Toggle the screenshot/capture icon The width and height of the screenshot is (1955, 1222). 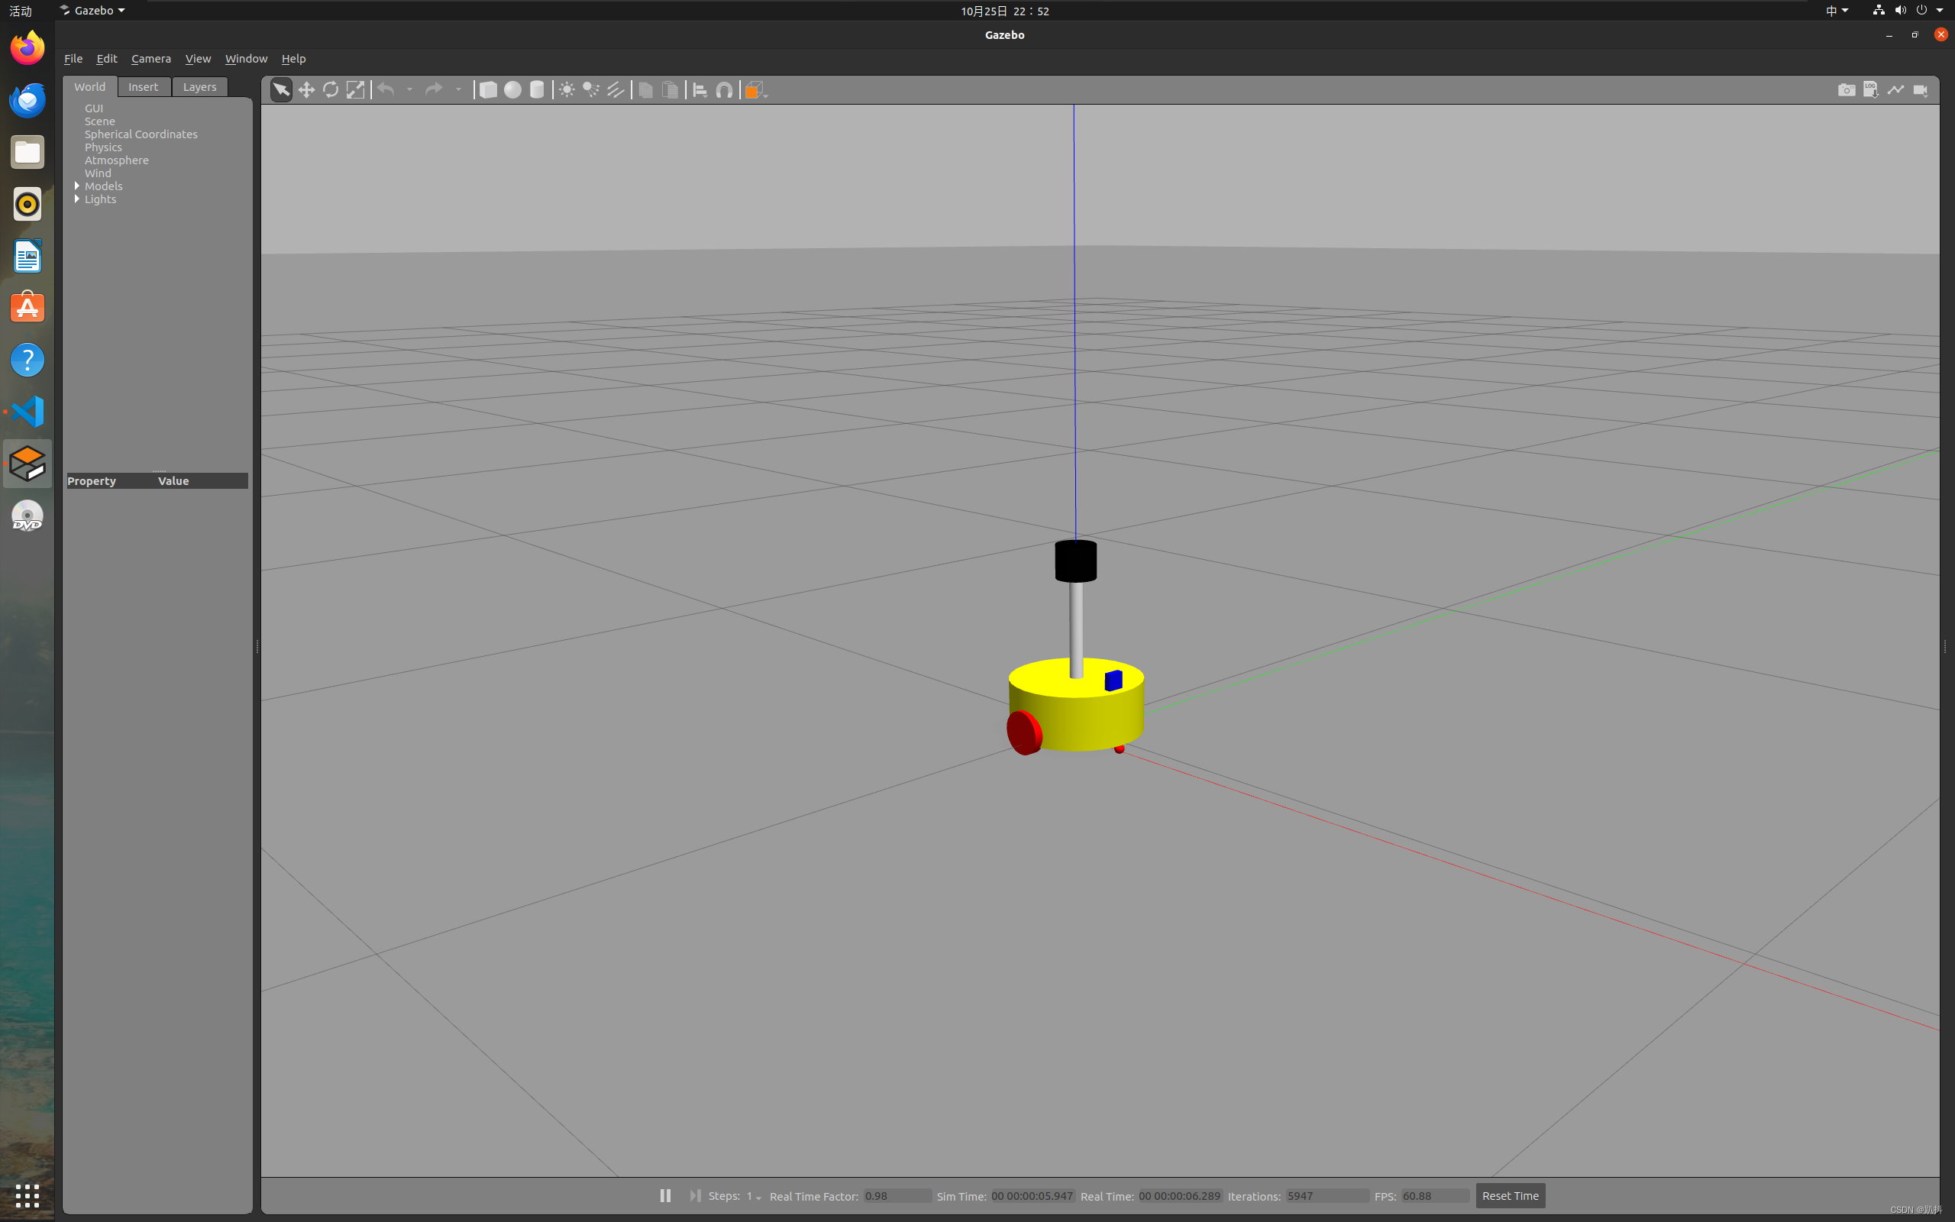[x=1845, y=90]
